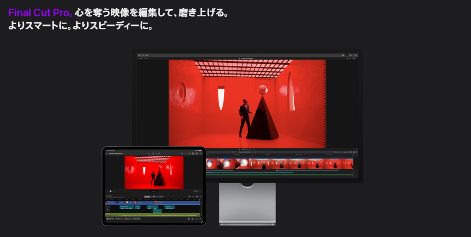The width and height of the screenshot is (471, 237).
Task: Click the fullscreen arrow icon at the Mac viewer corner
Action: point(356,149)
